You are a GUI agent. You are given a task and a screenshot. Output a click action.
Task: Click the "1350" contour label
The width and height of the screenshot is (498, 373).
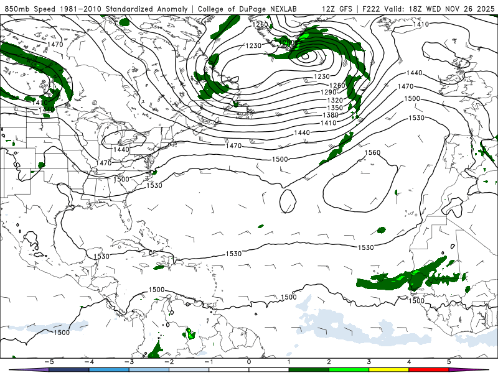(x=335, y=108)
